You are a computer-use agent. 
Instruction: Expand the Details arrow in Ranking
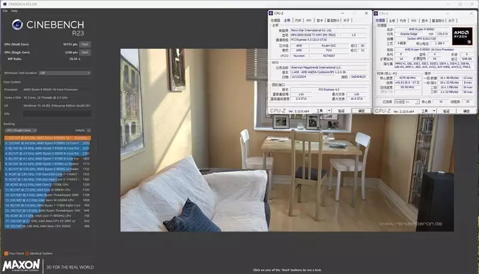tap(89, 130)
